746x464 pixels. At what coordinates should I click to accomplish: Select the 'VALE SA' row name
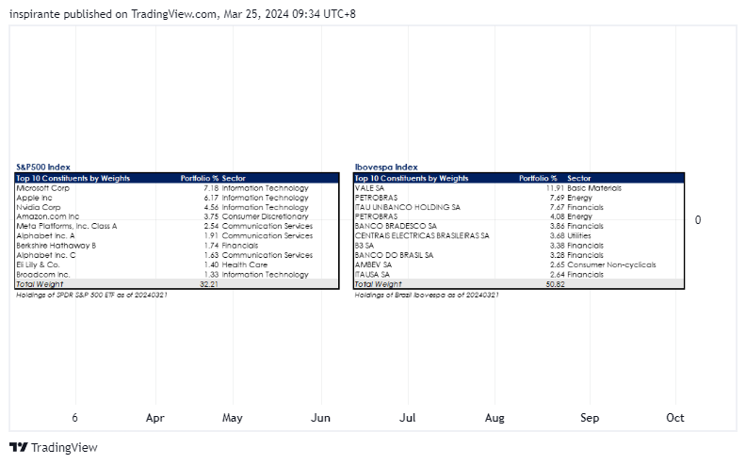click(369, 188)
